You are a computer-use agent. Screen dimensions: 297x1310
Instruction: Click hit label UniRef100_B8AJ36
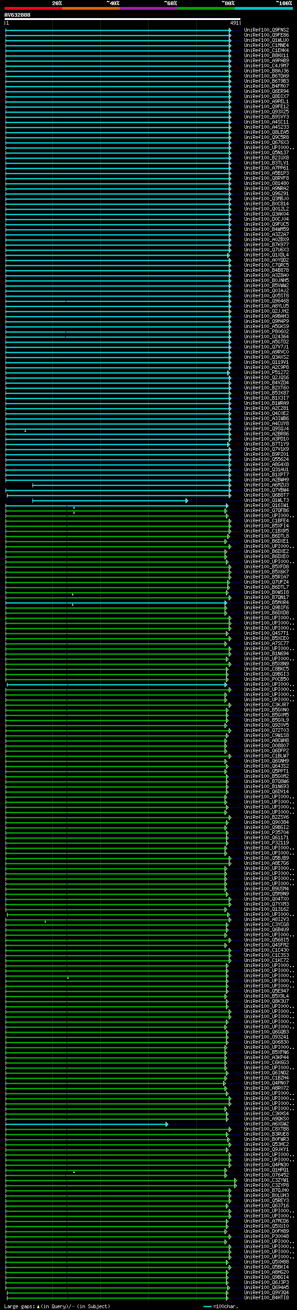point(266,71)
